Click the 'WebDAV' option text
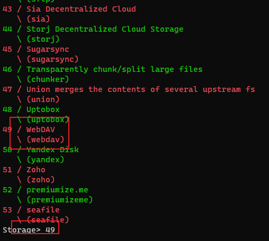Screen dimensions: 269x241 [41, 129]
